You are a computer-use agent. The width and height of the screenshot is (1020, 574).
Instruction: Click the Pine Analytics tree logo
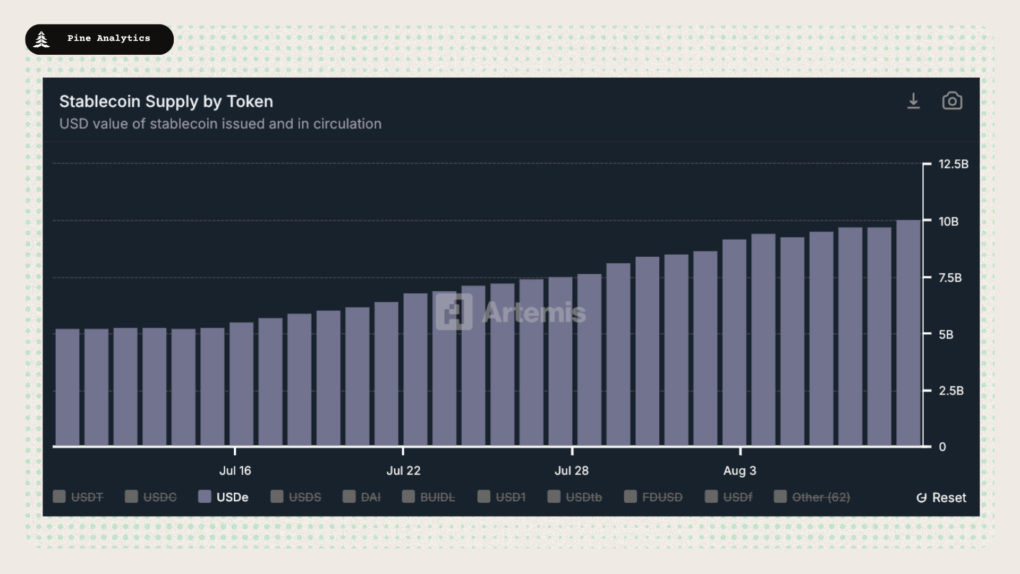[x=41, y=39]
